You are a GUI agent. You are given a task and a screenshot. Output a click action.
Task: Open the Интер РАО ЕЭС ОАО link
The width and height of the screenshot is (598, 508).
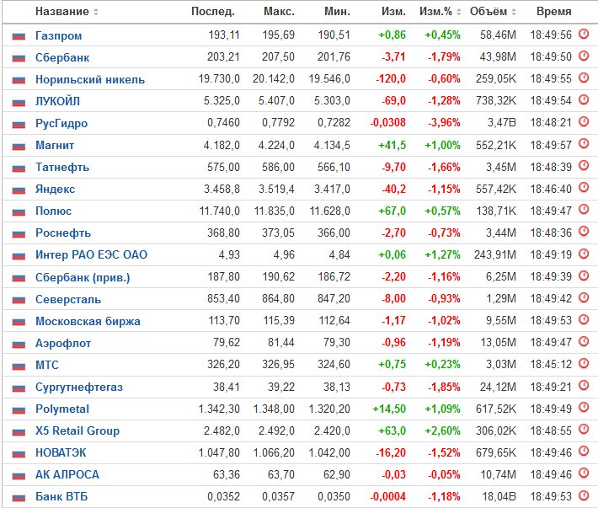click(91, 254)
